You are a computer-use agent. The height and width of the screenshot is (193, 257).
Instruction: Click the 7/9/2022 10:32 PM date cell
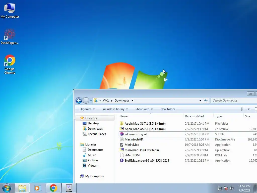coord(197,160)
